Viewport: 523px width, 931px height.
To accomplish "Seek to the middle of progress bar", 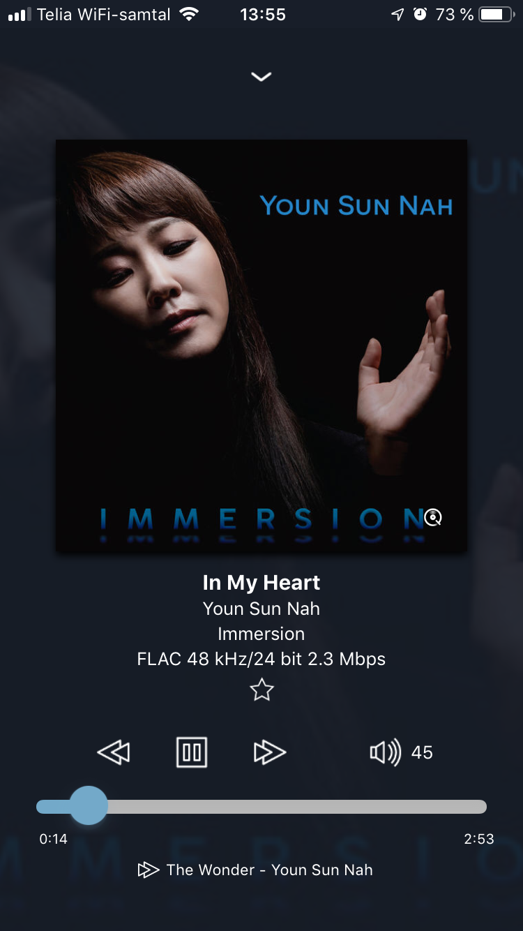I will coord(261,807).
